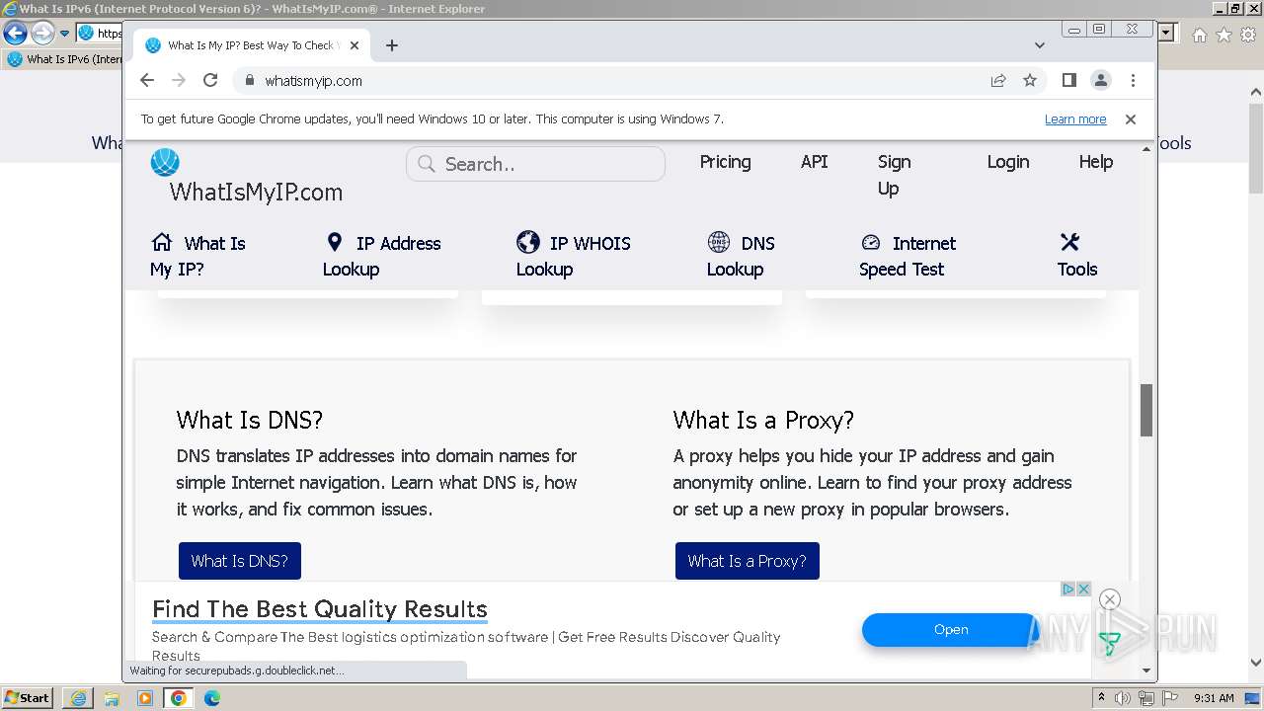Launch Windows Media Player from the taskbar
The width and height of the screenshot is (1264, 711).
(x=145, y=698)
